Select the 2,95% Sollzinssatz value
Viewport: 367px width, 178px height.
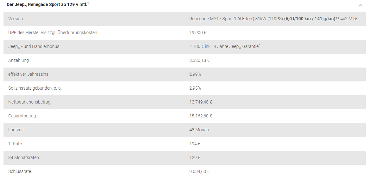point(195,88)
